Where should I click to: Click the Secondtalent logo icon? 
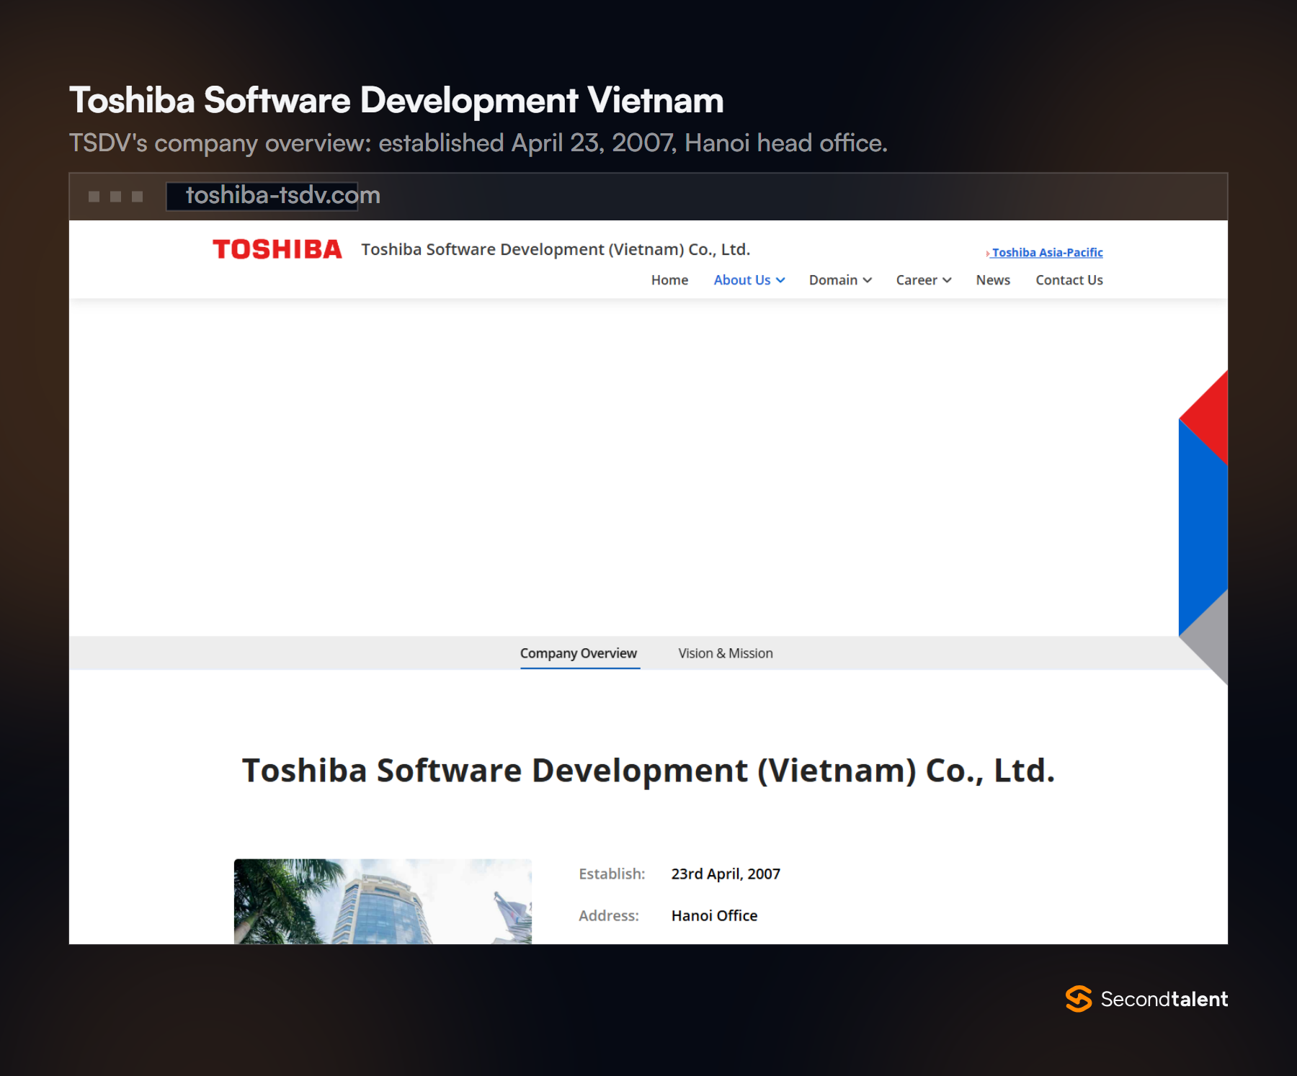[1079, 999]
